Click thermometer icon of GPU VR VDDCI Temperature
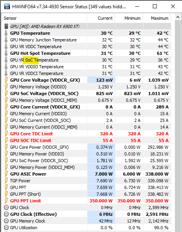 (6, 73)
